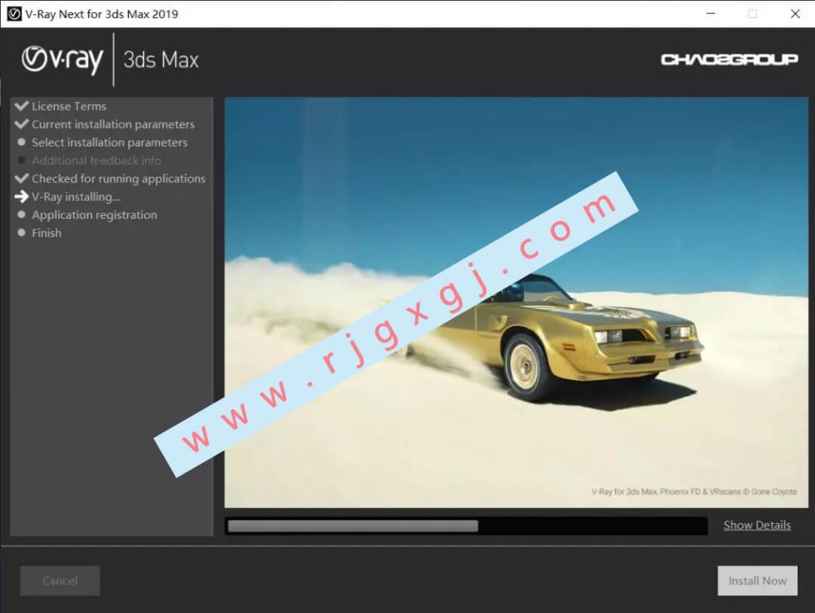Click bullet beside Select installation parameters
The width and height of the screenshot is (815, 613).
[21, 142]
